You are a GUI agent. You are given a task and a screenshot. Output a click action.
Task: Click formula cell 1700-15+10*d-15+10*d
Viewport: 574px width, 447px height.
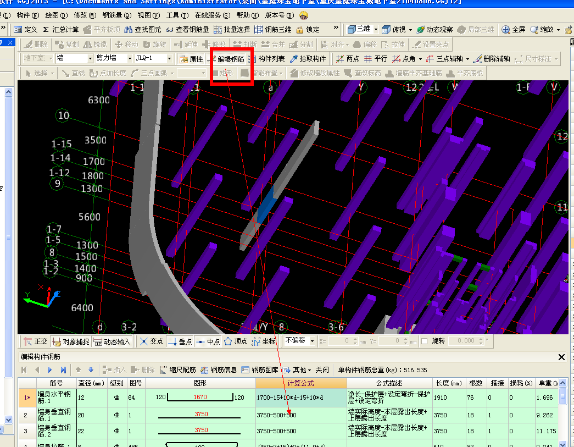pos(301,398)
